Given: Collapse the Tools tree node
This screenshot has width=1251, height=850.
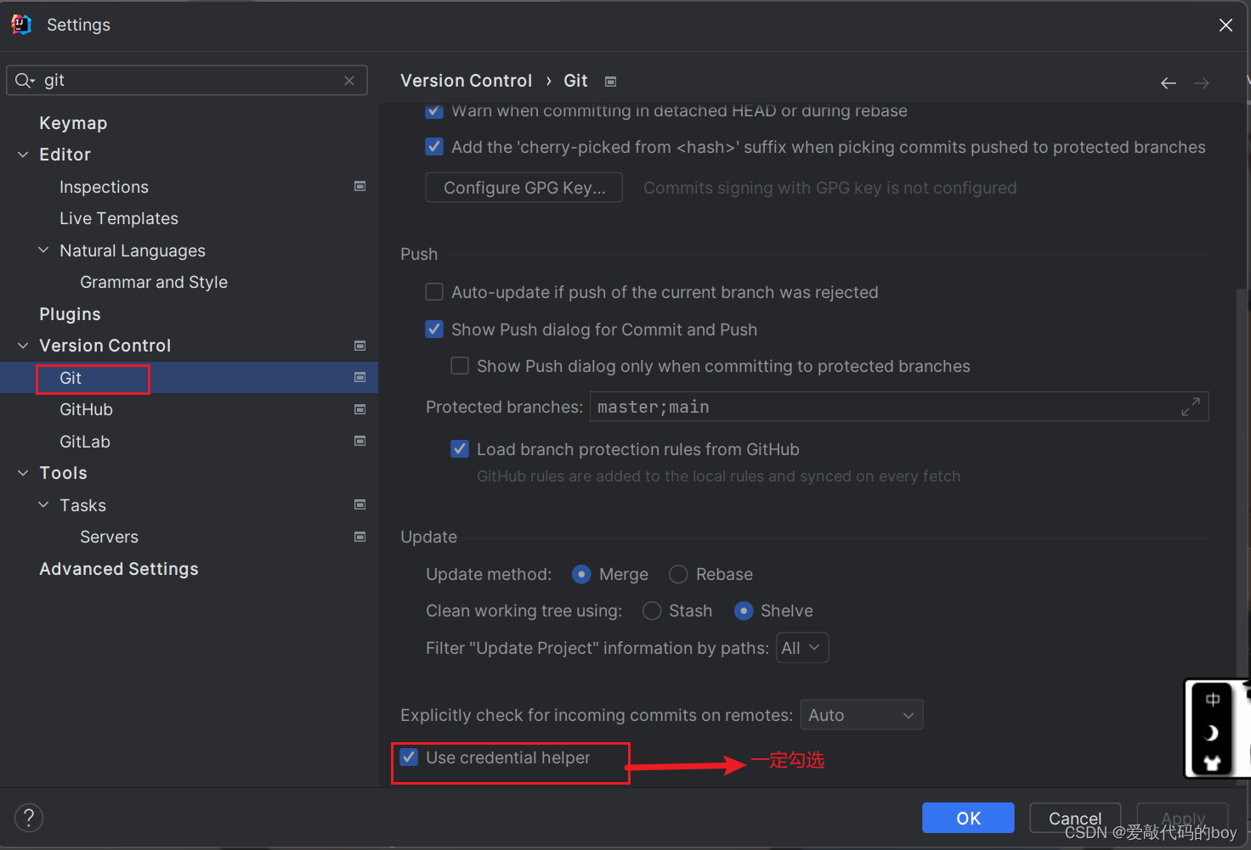Looking at the screenshot, I should (x=23, y=473).
